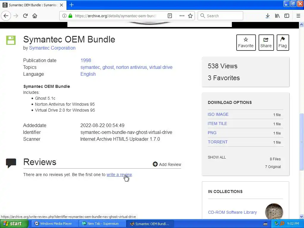Click the '7 Original' count text

click(273, 167)
